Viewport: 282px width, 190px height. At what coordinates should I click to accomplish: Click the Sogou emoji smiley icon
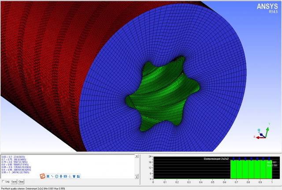(x=56, y=176)
